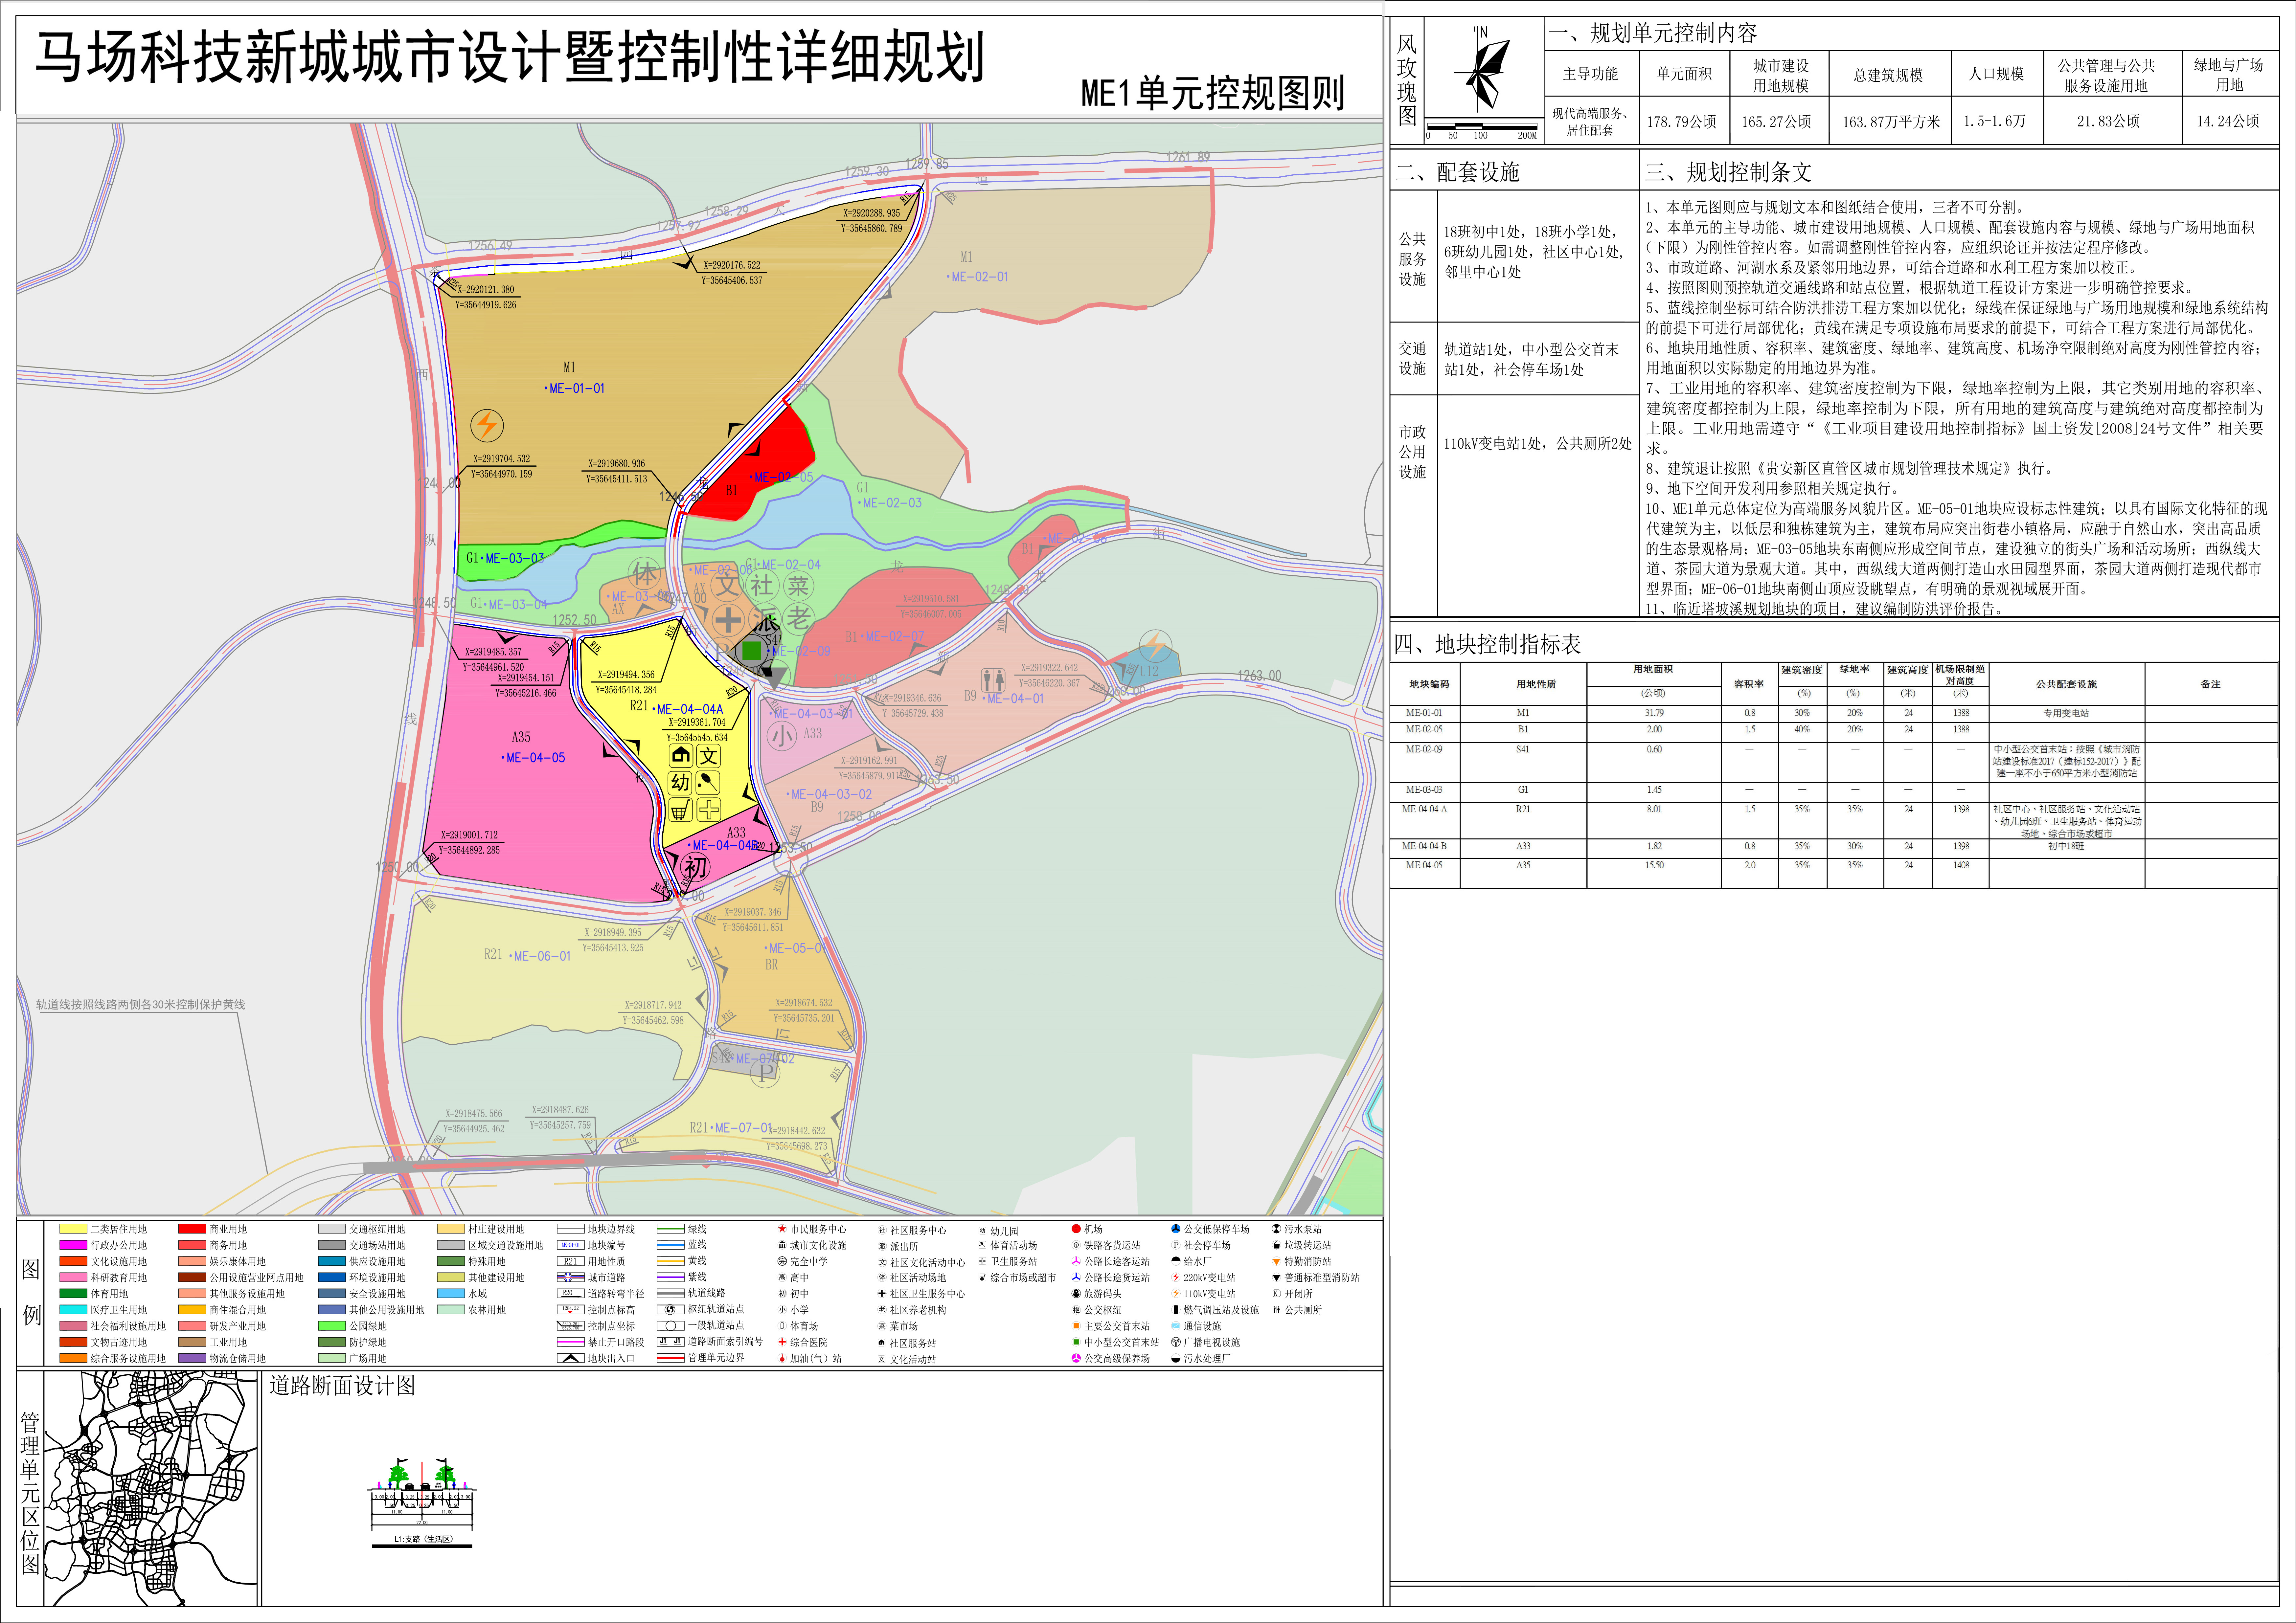
Task: Click the red 商业用地 legend swatch
Action: tap(192, 1229)
